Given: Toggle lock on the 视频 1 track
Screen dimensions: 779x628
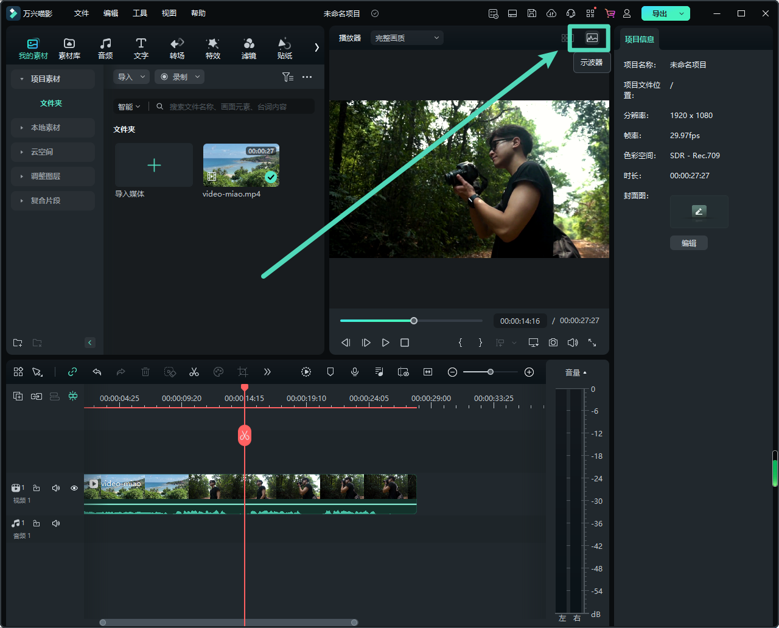Looking at the screenshot, I should [x=37, y=488].
